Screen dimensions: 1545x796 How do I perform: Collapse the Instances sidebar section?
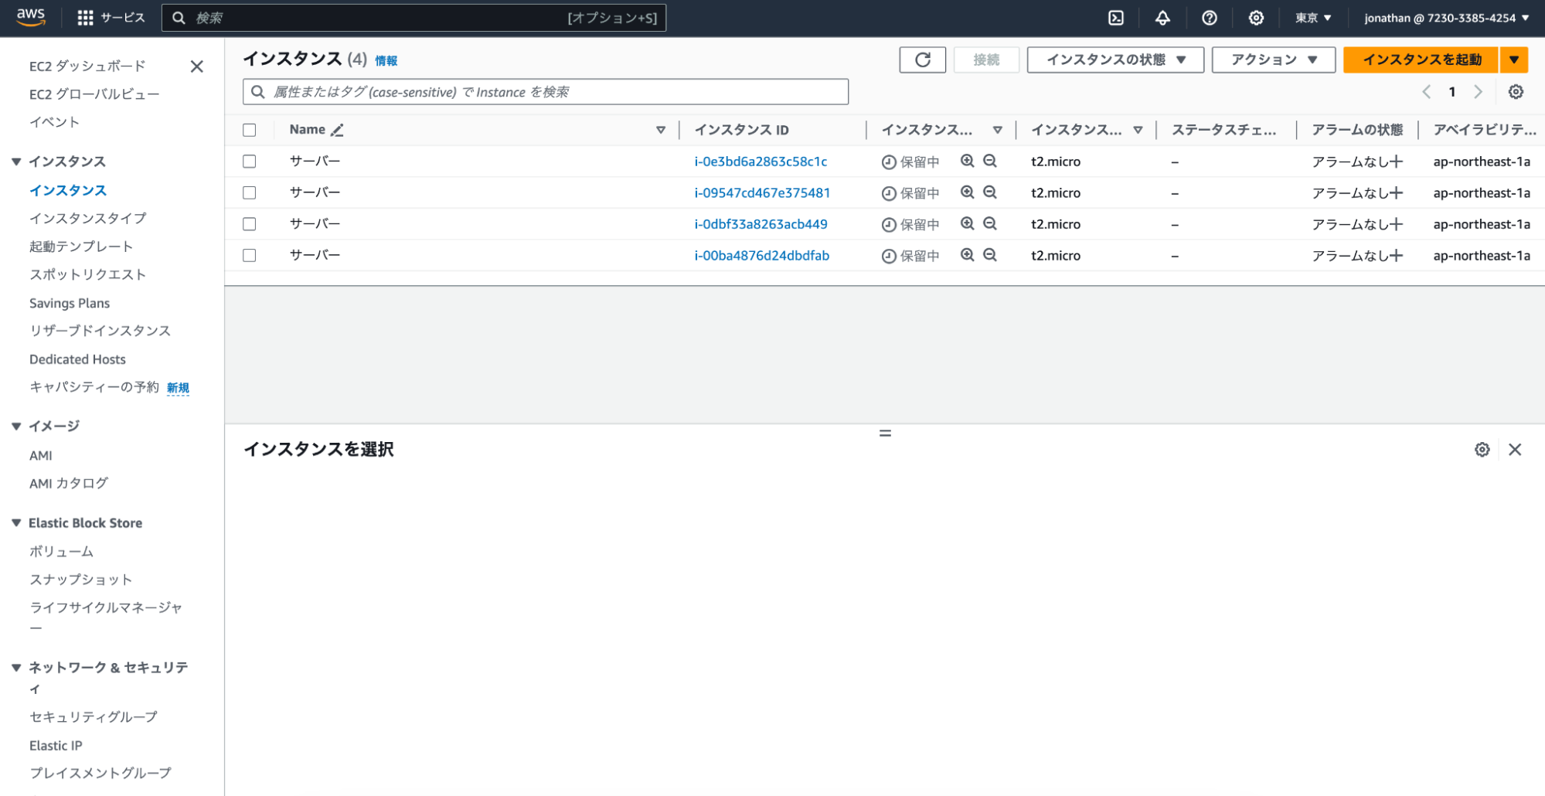tap(16, 162)
